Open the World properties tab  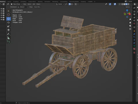134,23
